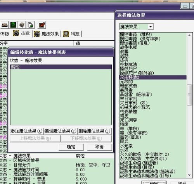Image resolution: width=194 pixels, height=184 pixels.
Task: Open the Import Manager document icon
Action: coord(30,25)
